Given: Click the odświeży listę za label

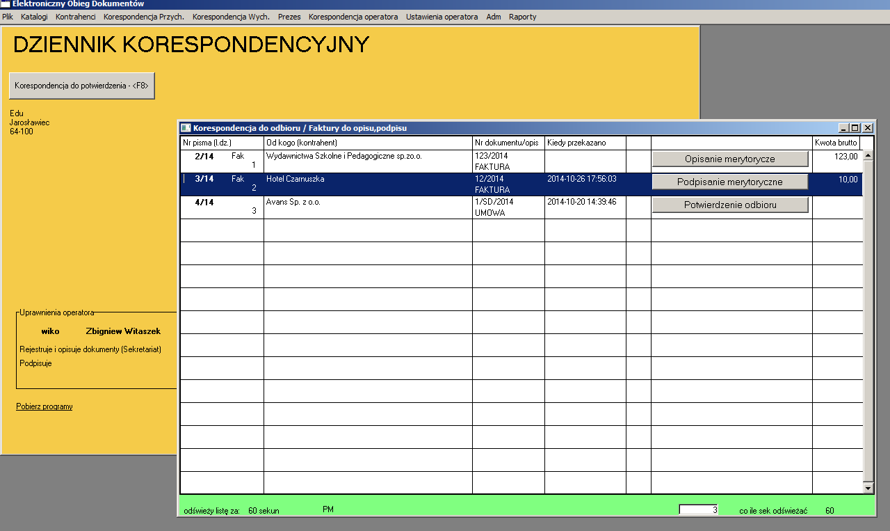Looking at the screenshot, I should (212, 511).
